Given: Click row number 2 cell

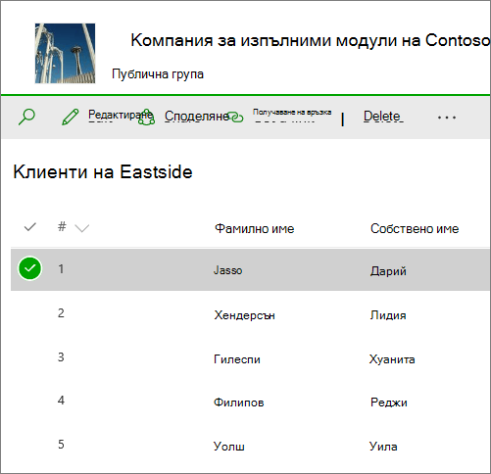Looking at the screenshot, I should click(61, 313).
